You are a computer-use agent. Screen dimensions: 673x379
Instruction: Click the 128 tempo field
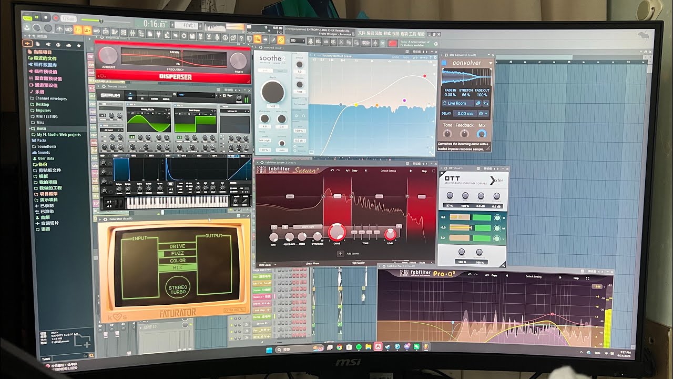click(68, 18)
